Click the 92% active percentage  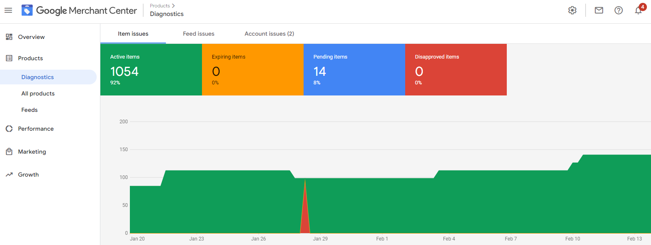pyautogui.click(x=115, y=83)
